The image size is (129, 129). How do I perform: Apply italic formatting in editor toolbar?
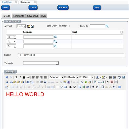point(20,77)
